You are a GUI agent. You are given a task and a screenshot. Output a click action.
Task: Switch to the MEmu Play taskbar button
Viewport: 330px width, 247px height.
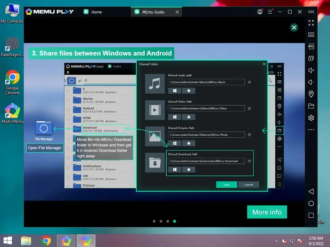[86, 241]
